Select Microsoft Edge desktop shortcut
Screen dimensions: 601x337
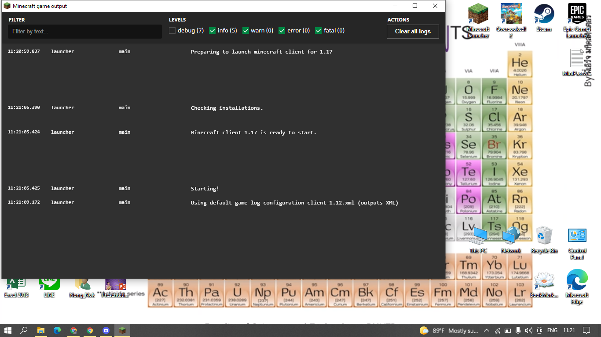pyautogui.click(x=577, y=287)
